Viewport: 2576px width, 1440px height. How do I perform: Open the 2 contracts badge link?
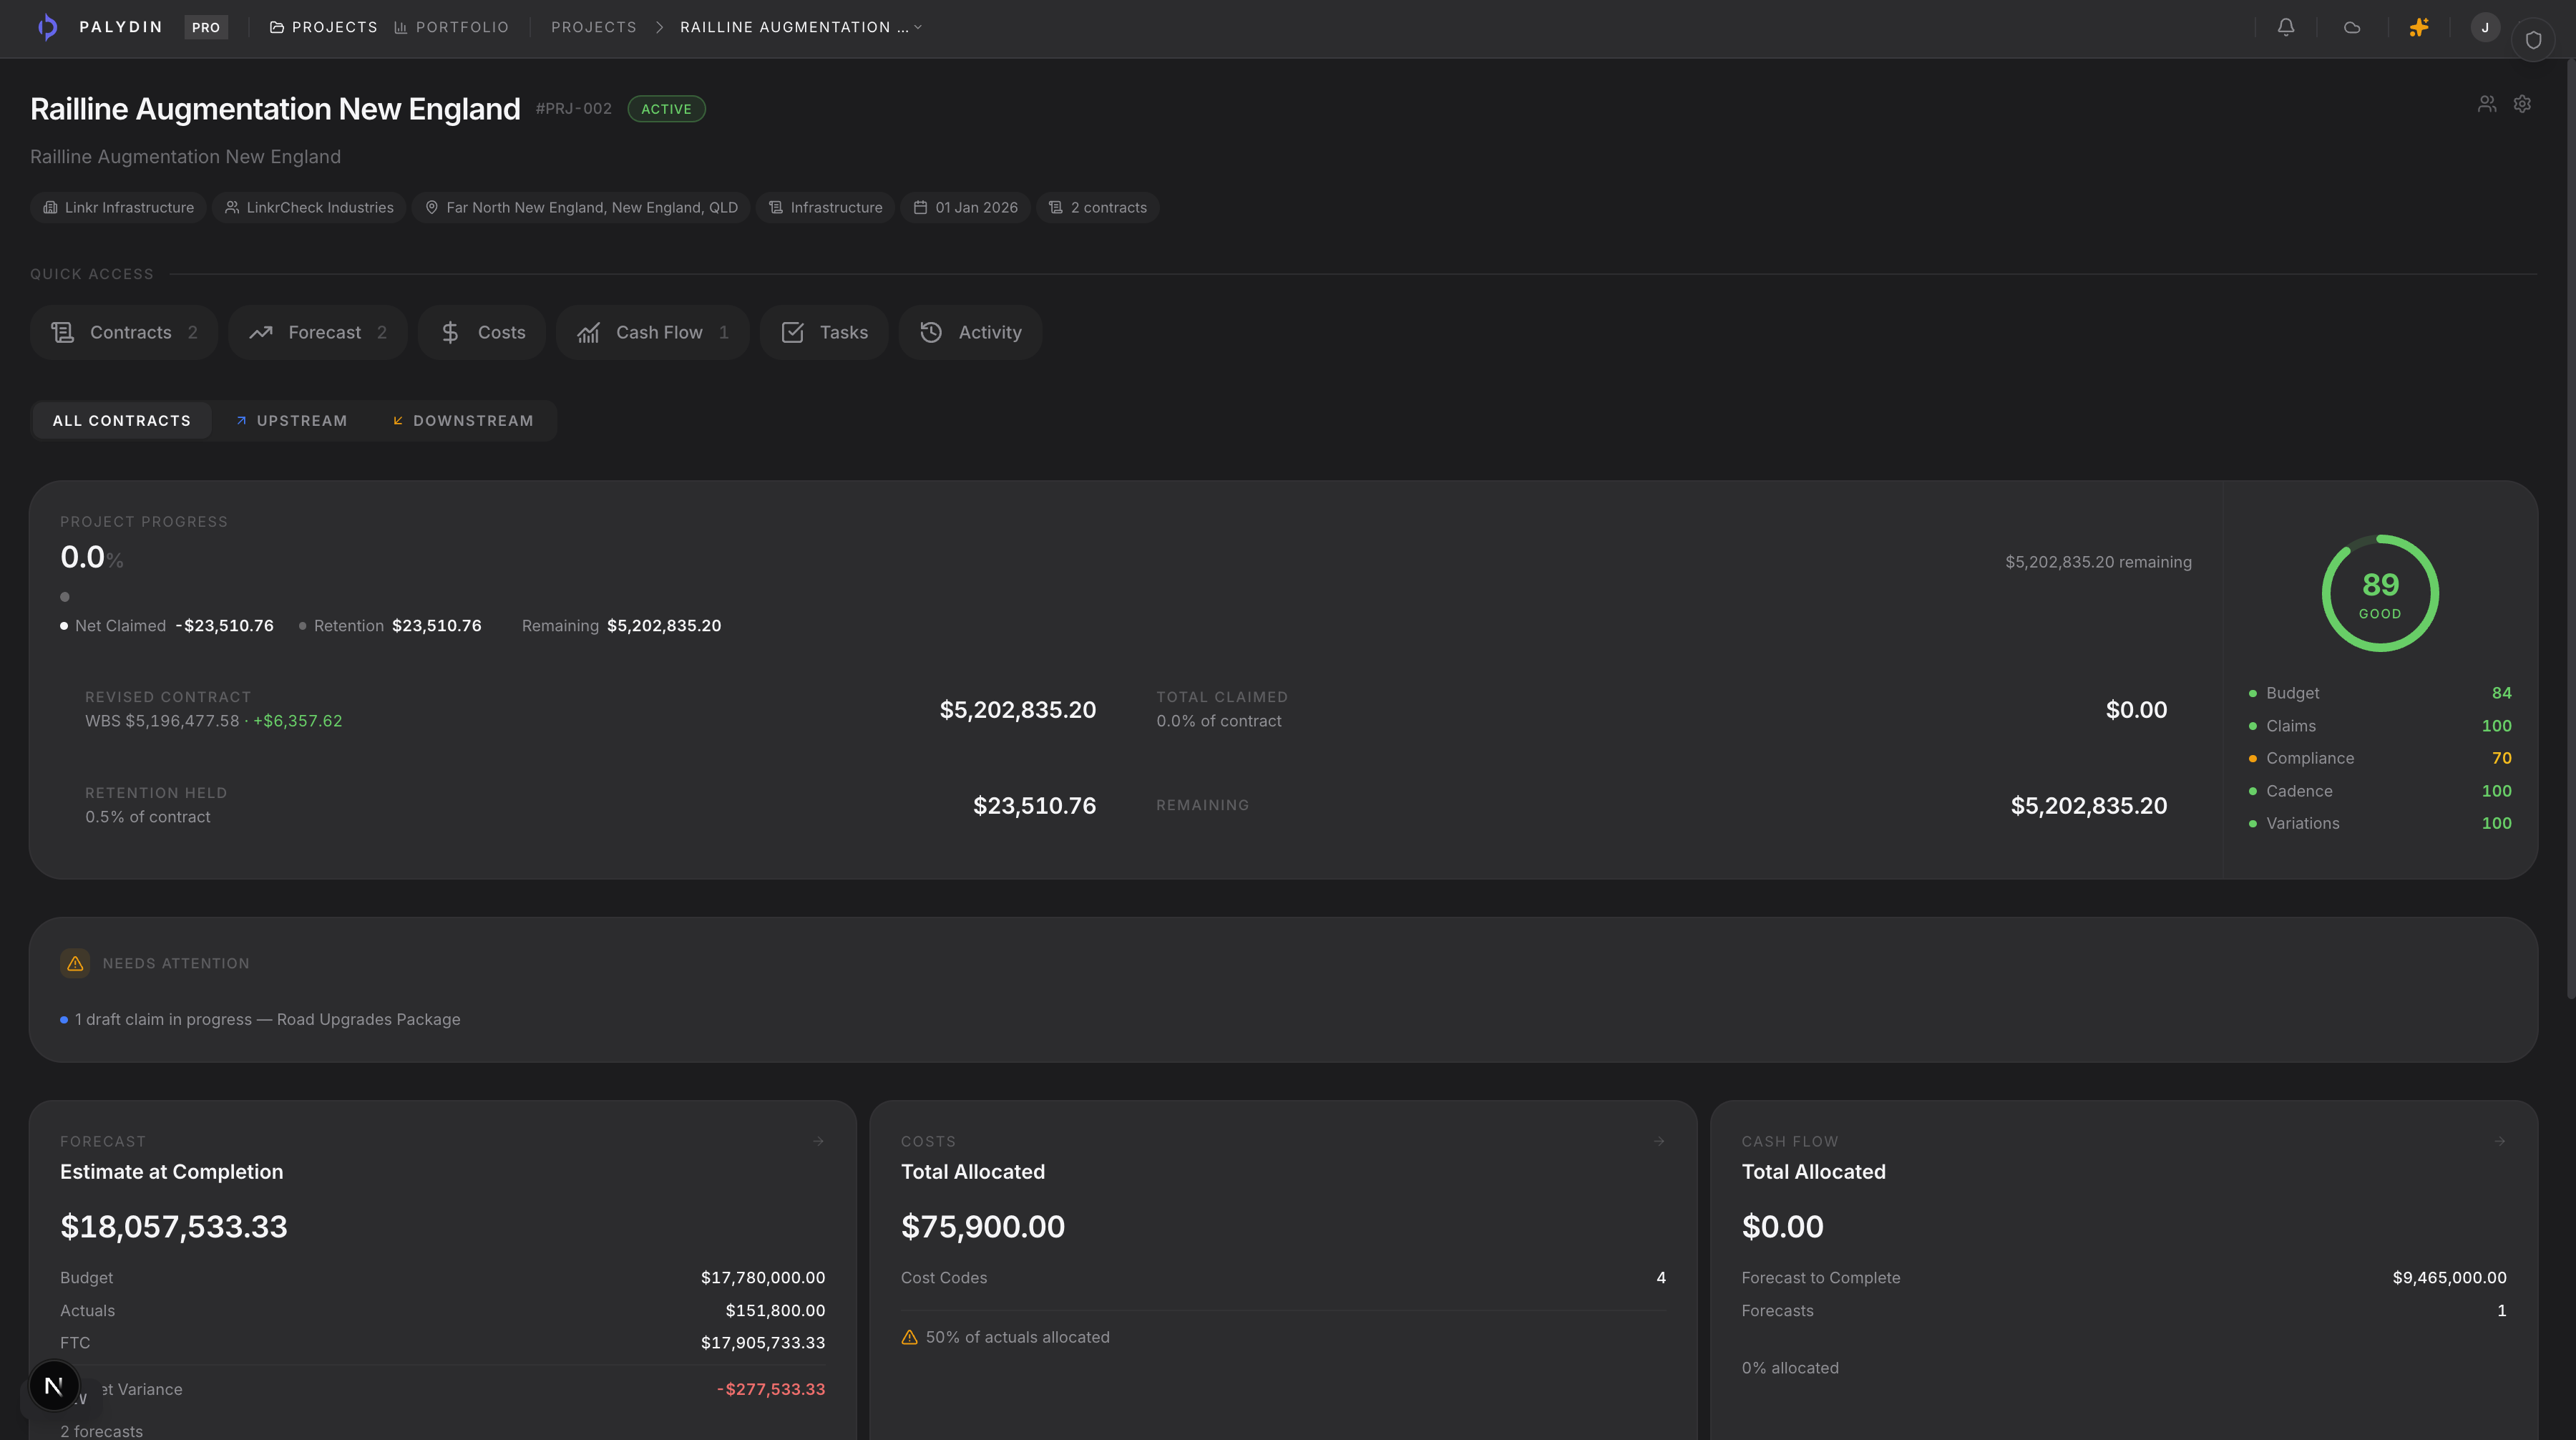[x=1097, y=207]
